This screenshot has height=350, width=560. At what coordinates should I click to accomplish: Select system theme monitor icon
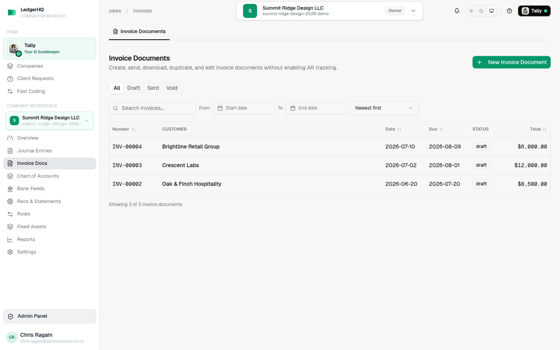point(492,11)
